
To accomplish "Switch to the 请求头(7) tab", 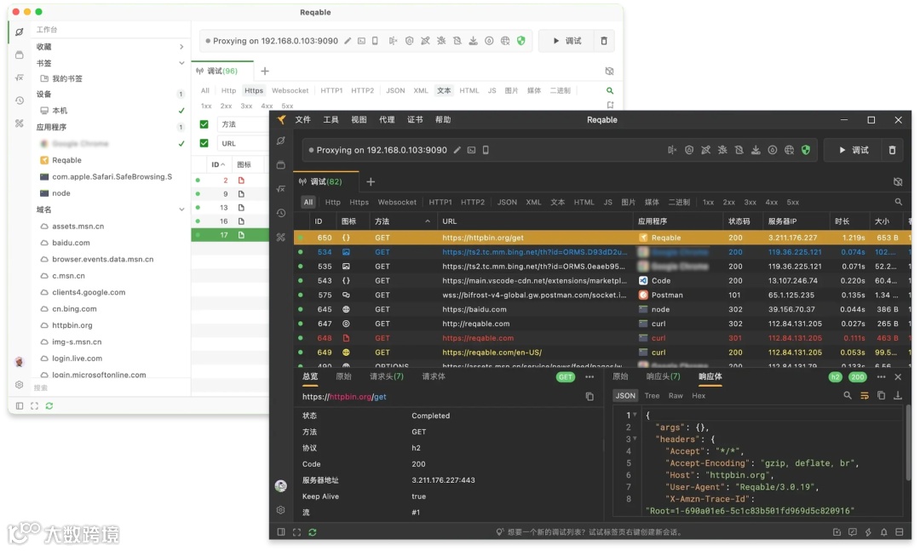I will pos(387,376).
